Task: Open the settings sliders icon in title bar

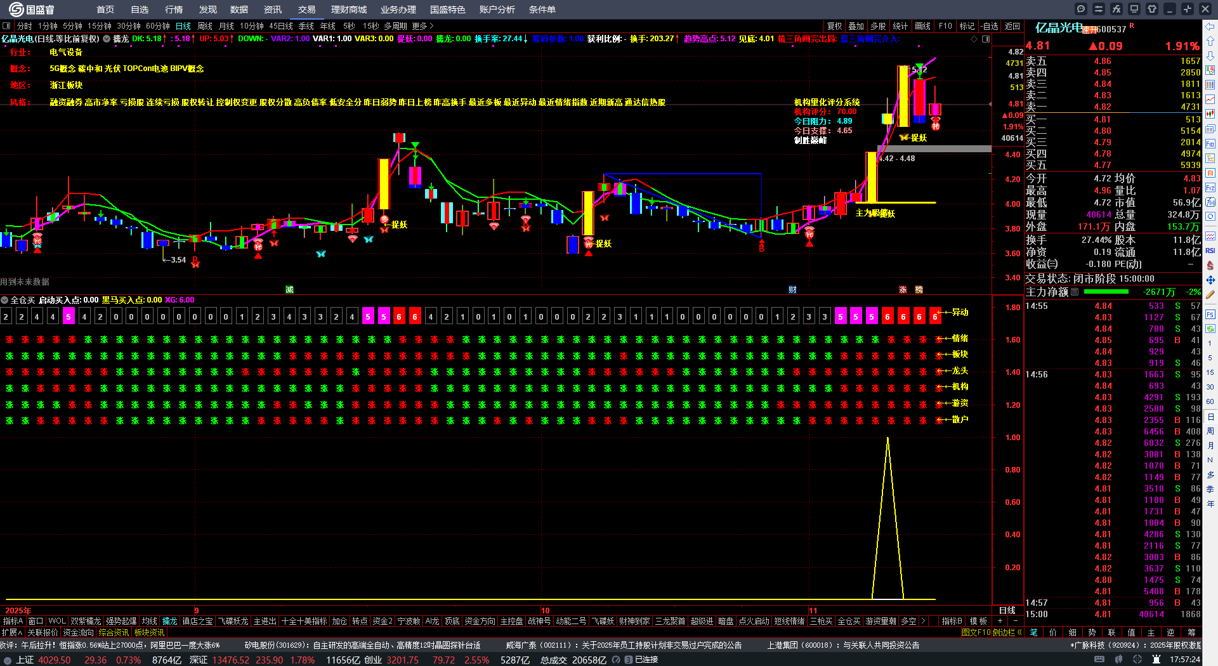Action: click(x=1099, y=9)
